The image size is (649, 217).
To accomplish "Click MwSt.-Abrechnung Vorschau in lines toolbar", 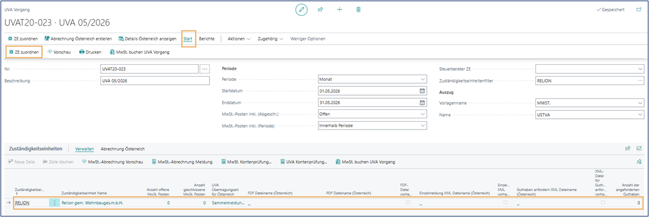I will (x=112, y=162).
